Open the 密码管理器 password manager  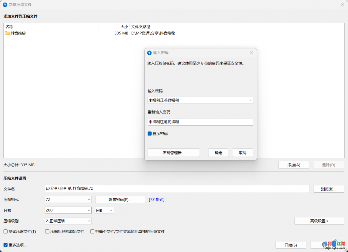pos(173,152)
